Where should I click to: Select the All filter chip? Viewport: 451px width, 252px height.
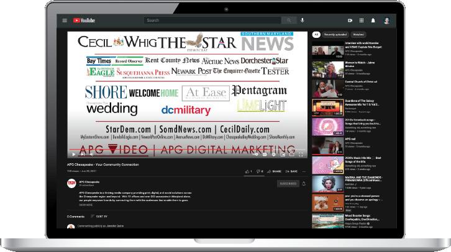point(316,35)
